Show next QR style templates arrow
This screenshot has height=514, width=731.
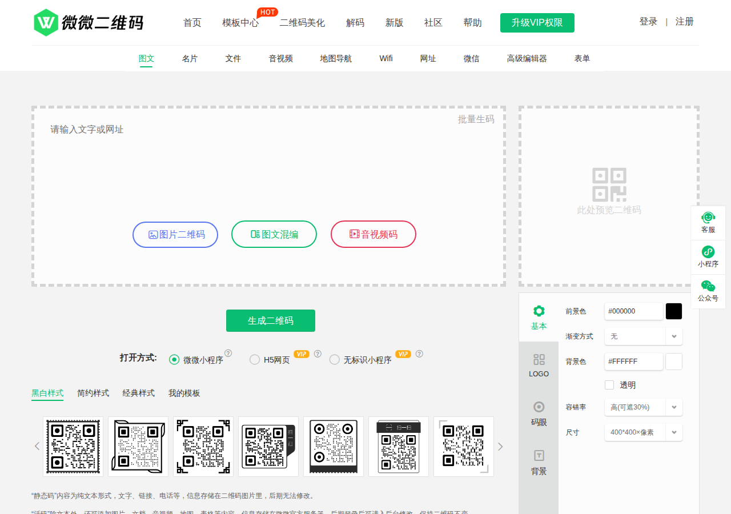[x=500, y=446]
